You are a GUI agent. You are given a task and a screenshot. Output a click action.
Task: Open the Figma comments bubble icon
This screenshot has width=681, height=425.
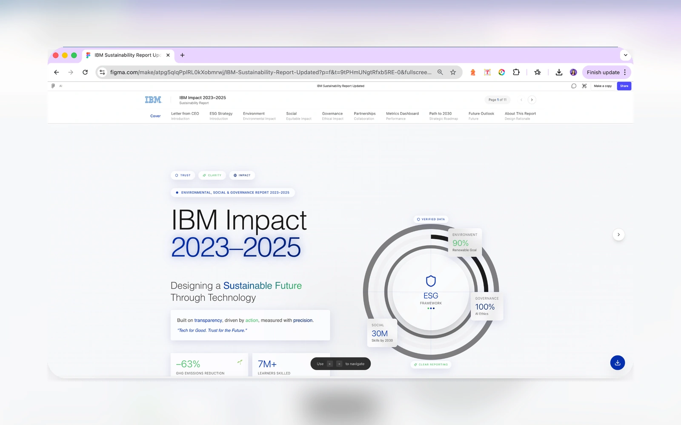[574, 86]
